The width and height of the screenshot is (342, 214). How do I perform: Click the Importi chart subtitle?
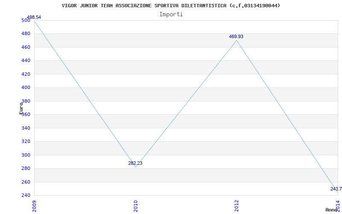click(x=171, y=15)
